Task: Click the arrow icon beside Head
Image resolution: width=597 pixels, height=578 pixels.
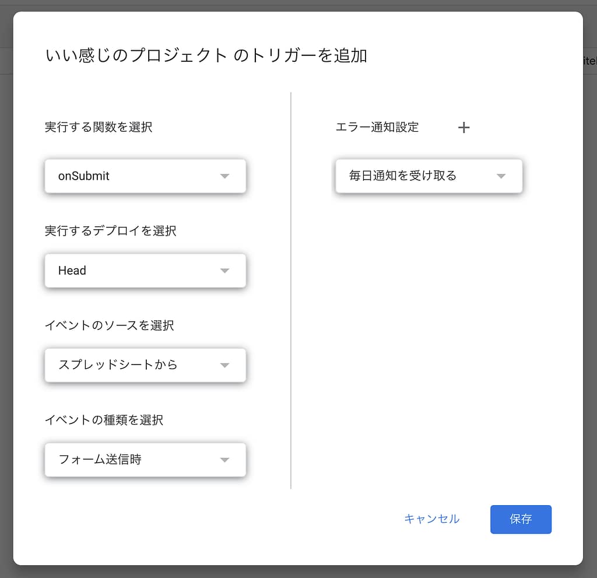Action: pyautogui.click(x=225, y=271)
